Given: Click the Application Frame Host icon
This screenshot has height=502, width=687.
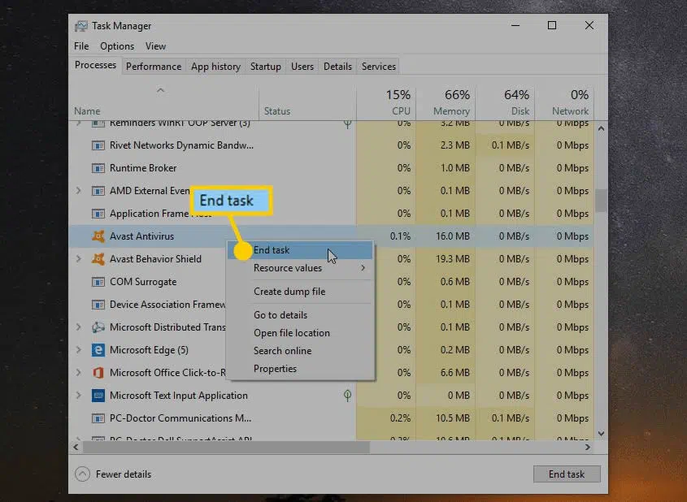Looking at the screenshot, I should coord(98,214).
